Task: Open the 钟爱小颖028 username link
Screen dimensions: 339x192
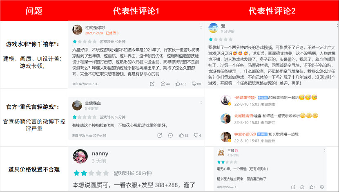Action: click(x=245, y=134)
